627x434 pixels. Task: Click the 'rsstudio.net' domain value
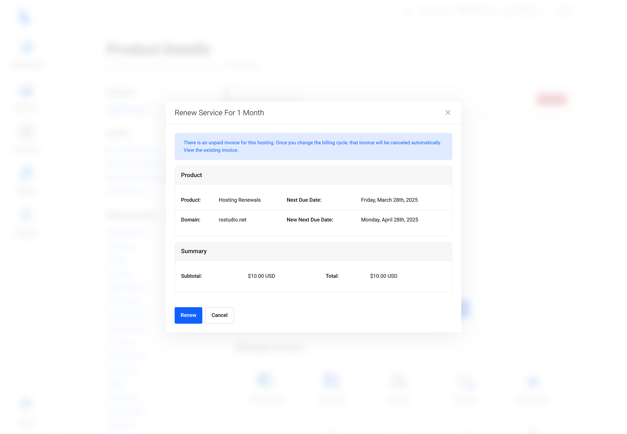(233, 220)
